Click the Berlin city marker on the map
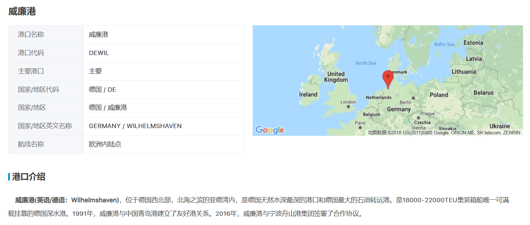The width and height of the screenshot is (530, 225). point(413,98)
